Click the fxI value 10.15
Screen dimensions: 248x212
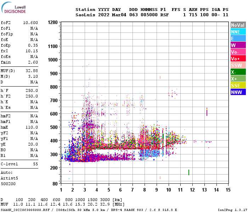[x=32, y=51]
